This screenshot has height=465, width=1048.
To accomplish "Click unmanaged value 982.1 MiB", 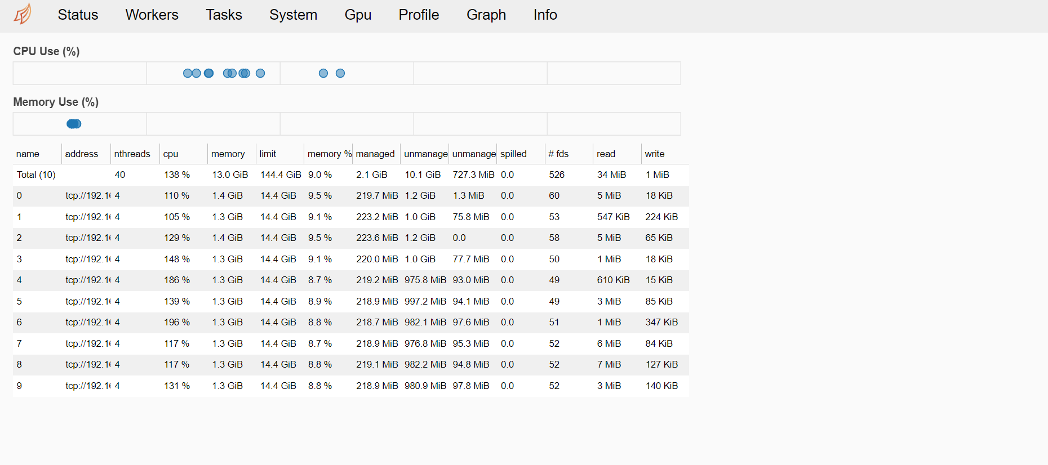I will pyautogui.click(x=425, y=322).
